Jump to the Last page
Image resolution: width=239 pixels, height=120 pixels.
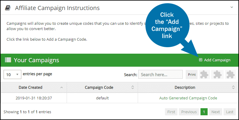click(x=230, y=112)
